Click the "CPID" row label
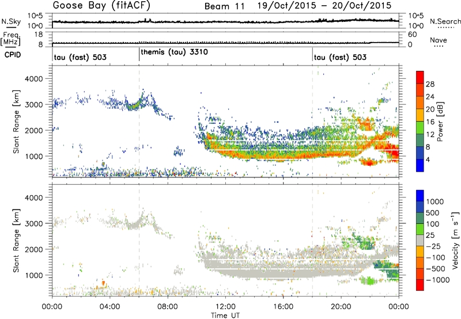The height and width of the screenshot is (319, 461). click(x=13, y=55)
